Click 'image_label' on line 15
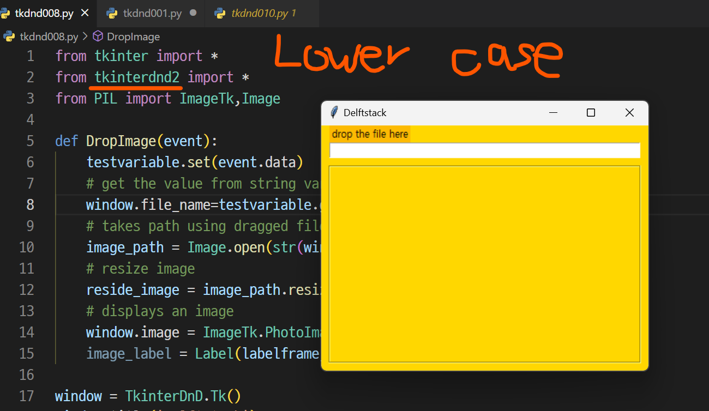This screenshot has width=709, height=411. pyautogui.click(x=129, y=354)
